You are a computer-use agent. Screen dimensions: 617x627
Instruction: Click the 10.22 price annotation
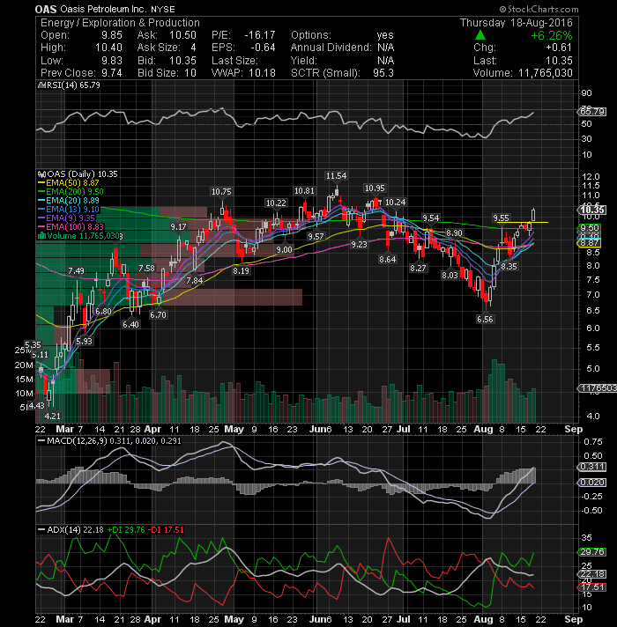276,203
